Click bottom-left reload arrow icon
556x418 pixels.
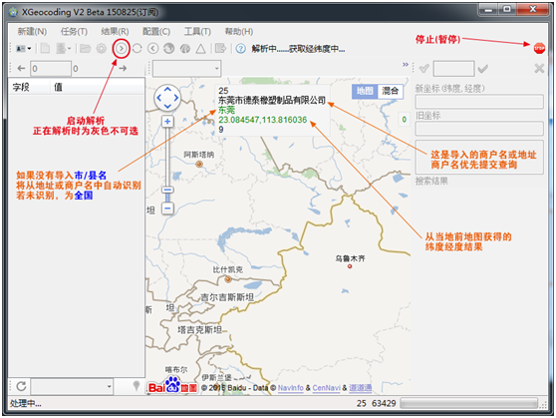pyautogui.click(x=21, y=386)
